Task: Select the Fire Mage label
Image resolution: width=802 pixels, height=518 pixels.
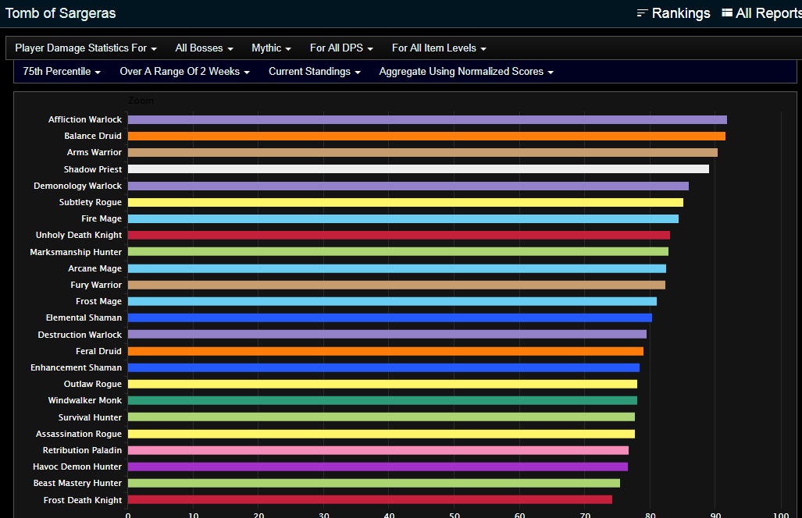Action: pyautogui.click(x=98, y=218)
